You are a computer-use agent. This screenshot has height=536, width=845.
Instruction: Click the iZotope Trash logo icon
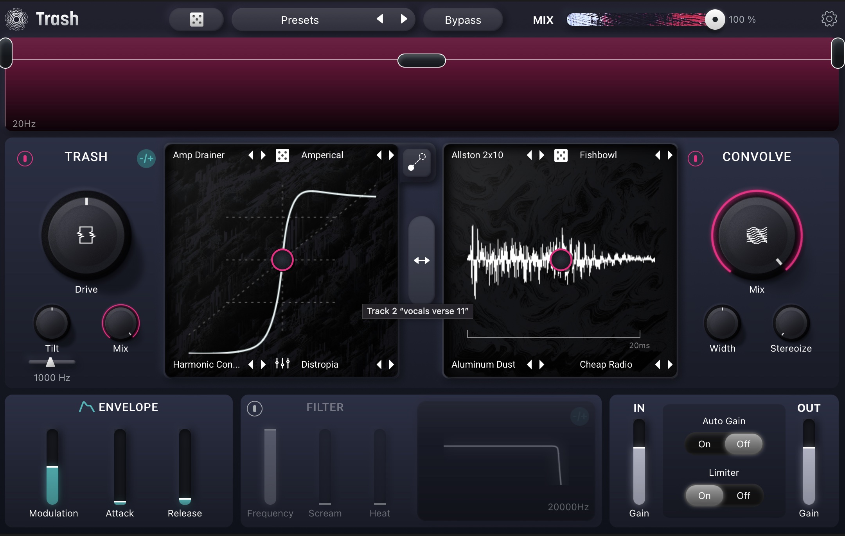pos(16,19)
